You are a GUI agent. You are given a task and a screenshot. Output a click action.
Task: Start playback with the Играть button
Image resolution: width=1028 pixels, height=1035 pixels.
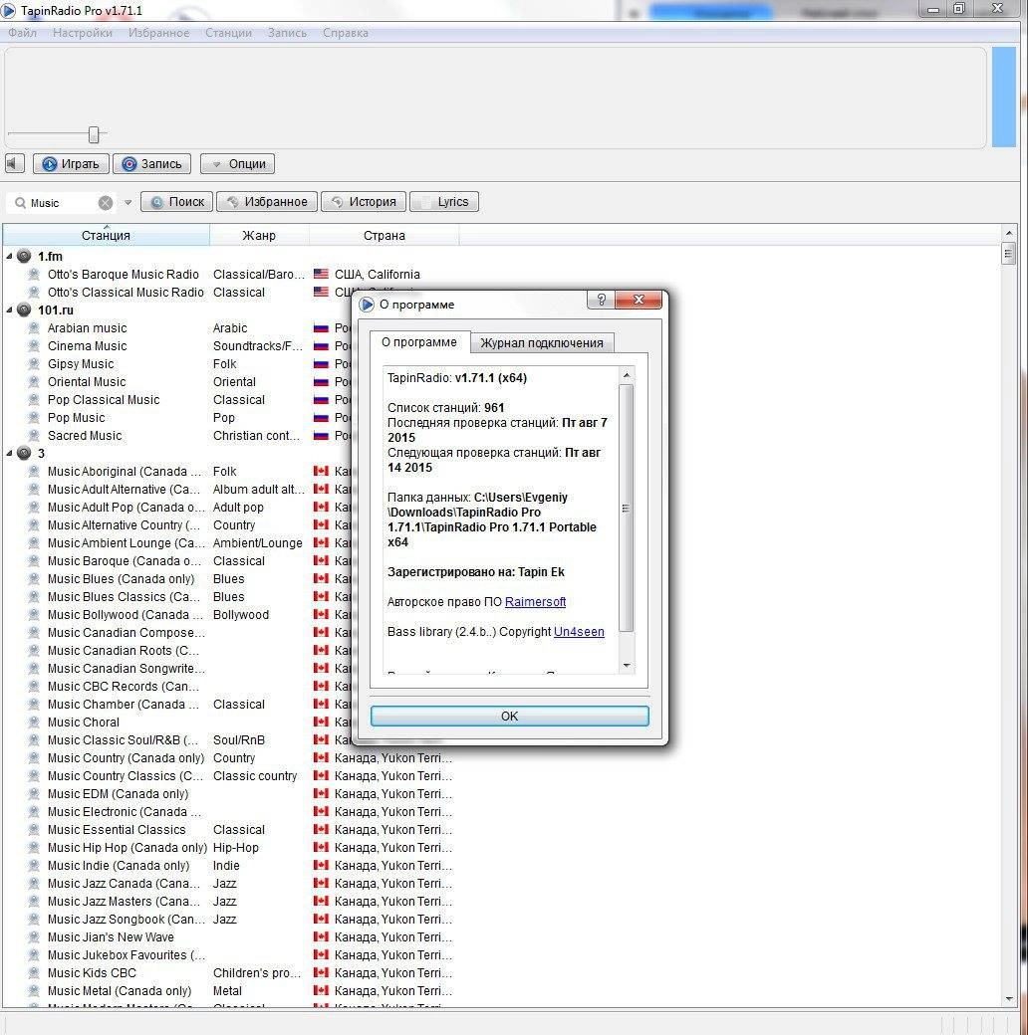coord(71,163)
